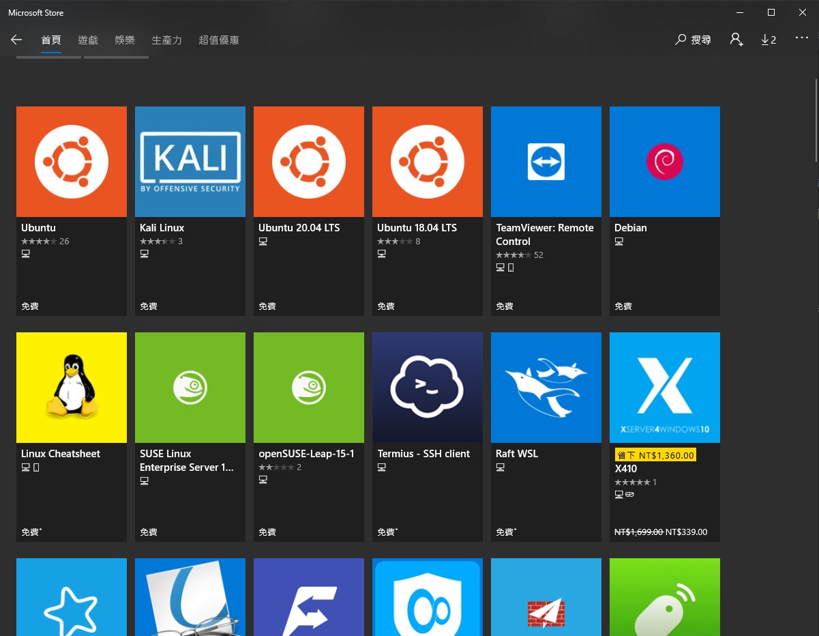Open the Debian swirl icon

pyautogui.click(x=665, y=162)
